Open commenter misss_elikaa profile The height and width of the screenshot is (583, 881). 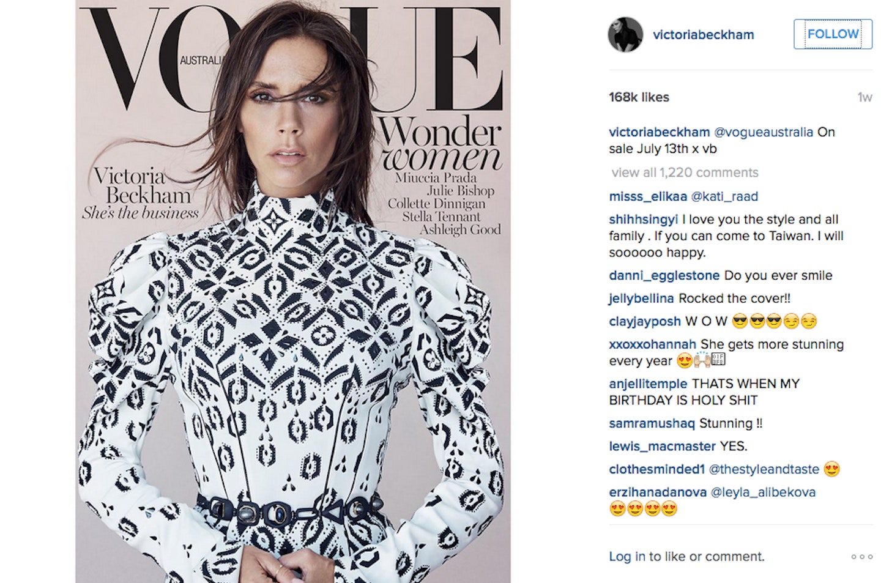[x=648, y=196]
